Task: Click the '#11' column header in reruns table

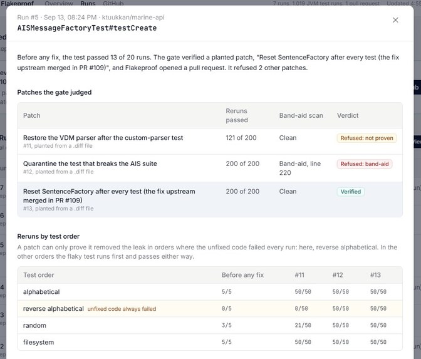Action: point(299,275)
